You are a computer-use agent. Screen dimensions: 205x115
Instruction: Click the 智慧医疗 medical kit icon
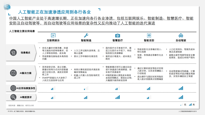coord(118,35)
